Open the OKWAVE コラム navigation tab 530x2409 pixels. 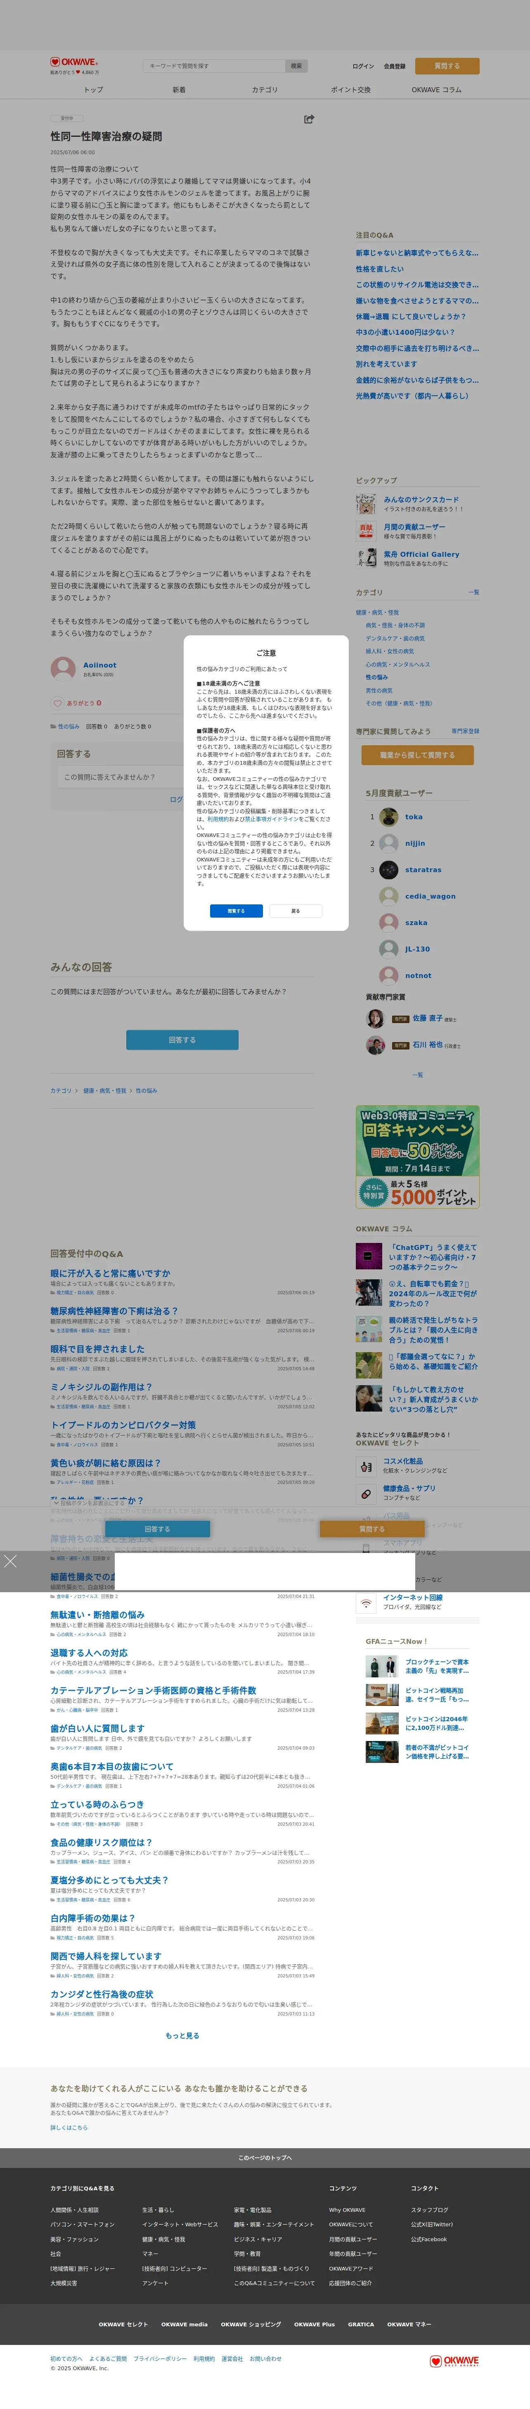(x=436, y=90)
